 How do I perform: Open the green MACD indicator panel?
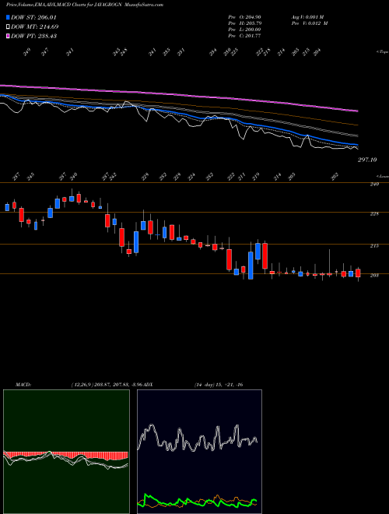click(66, 452)
